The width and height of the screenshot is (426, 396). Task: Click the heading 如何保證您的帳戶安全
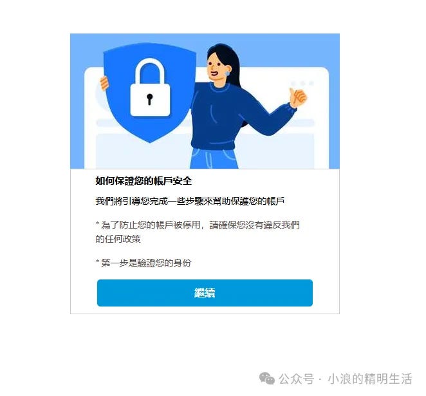[144, 181]
